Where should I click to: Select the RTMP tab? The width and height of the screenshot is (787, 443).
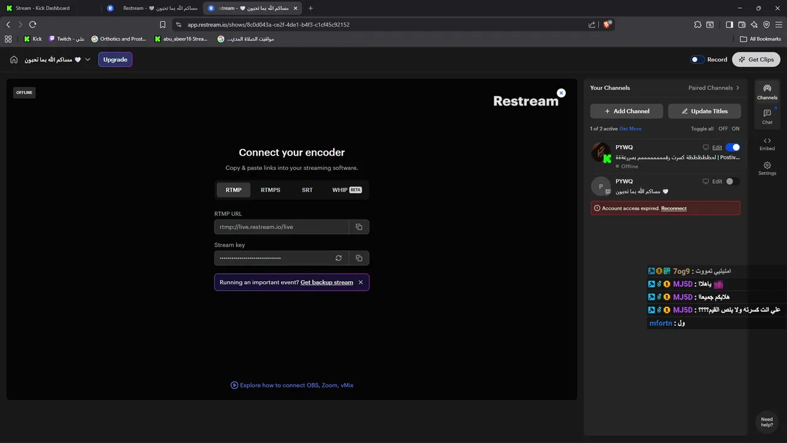(x=234, y=190)
